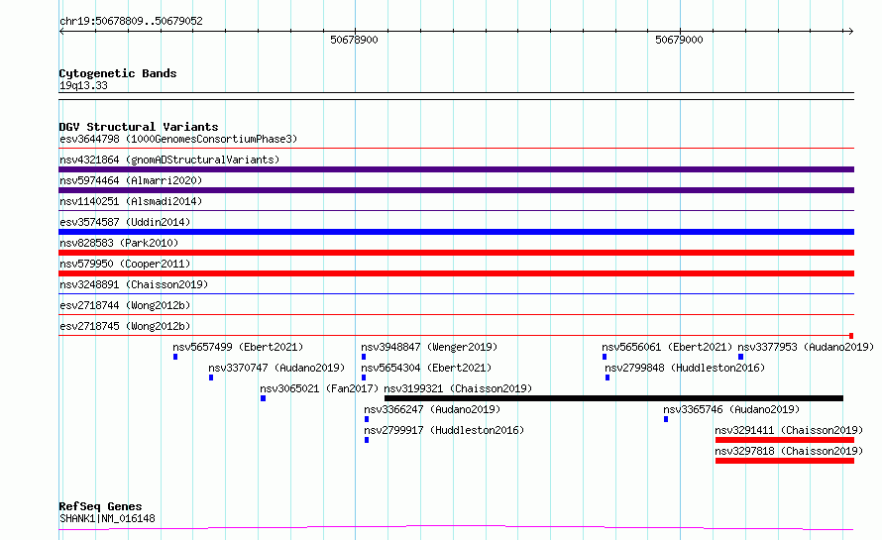The height and width of the screenshot is (540, 882).
Task: Open the nsv579950 (Cooper2011) label
Action: 125,264
